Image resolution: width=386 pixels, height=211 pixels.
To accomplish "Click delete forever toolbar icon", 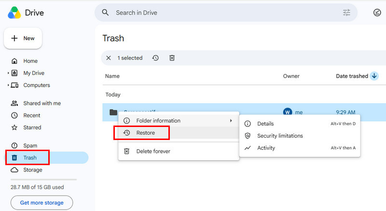I will [x=172, y=58].
